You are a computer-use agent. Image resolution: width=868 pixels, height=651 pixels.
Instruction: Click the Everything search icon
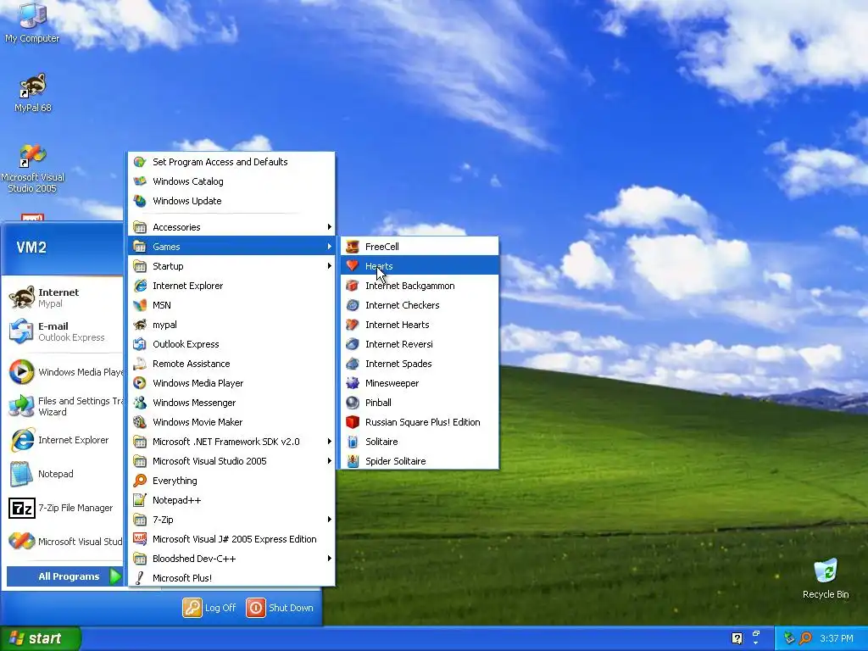pyautogui.click(x=140, y=481)
